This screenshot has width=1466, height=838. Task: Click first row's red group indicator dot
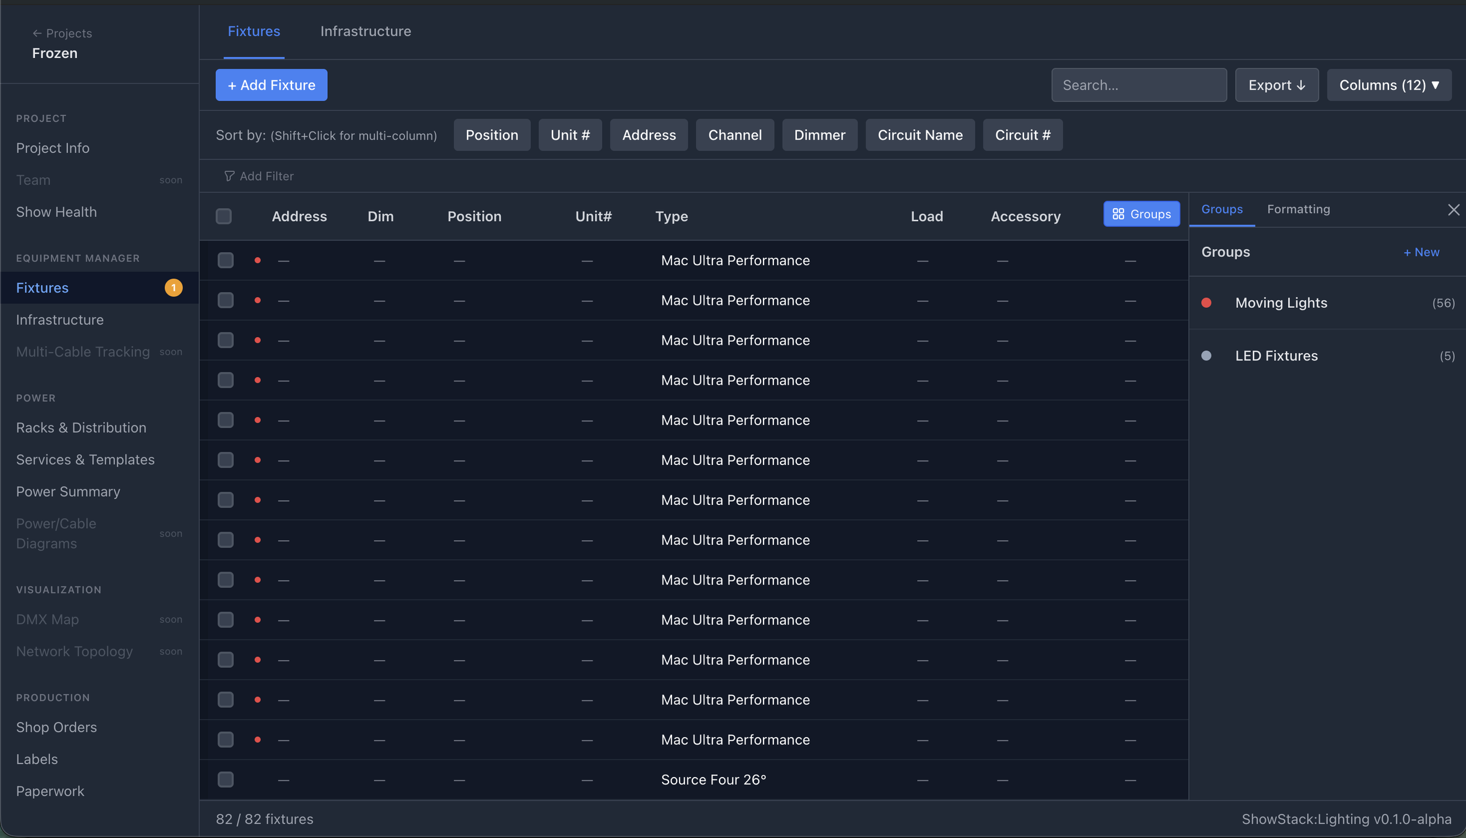point(257,260)
